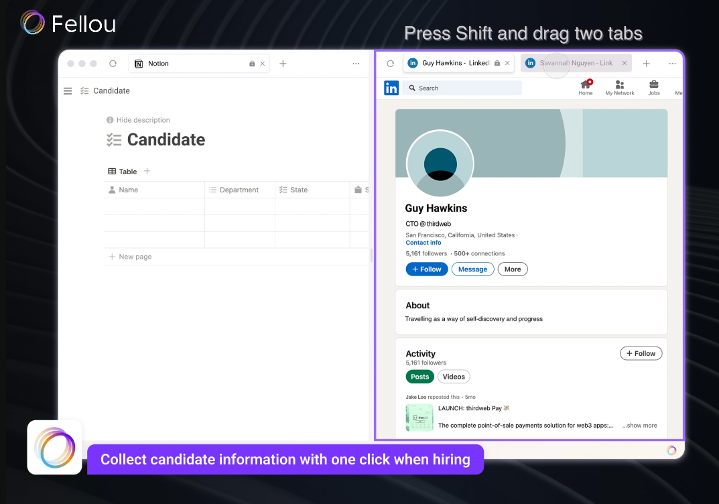
Task: Click Hide description in Notion
Action: 138,120
